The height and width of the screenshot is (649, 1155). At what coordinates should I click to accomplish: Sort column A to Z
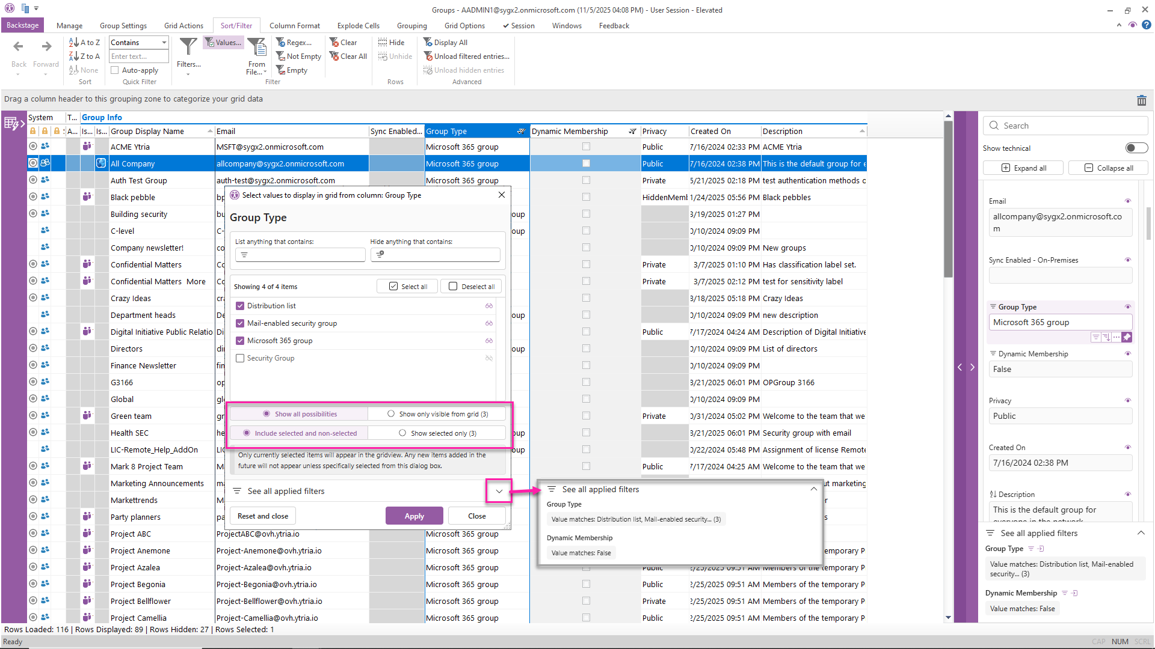click(84, 42)
